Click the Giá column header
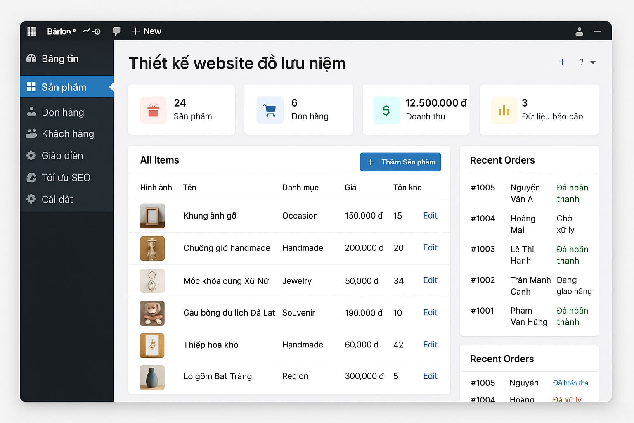This screenshot has width=634, height=423. pyautogui.click(x=350, y=188)
